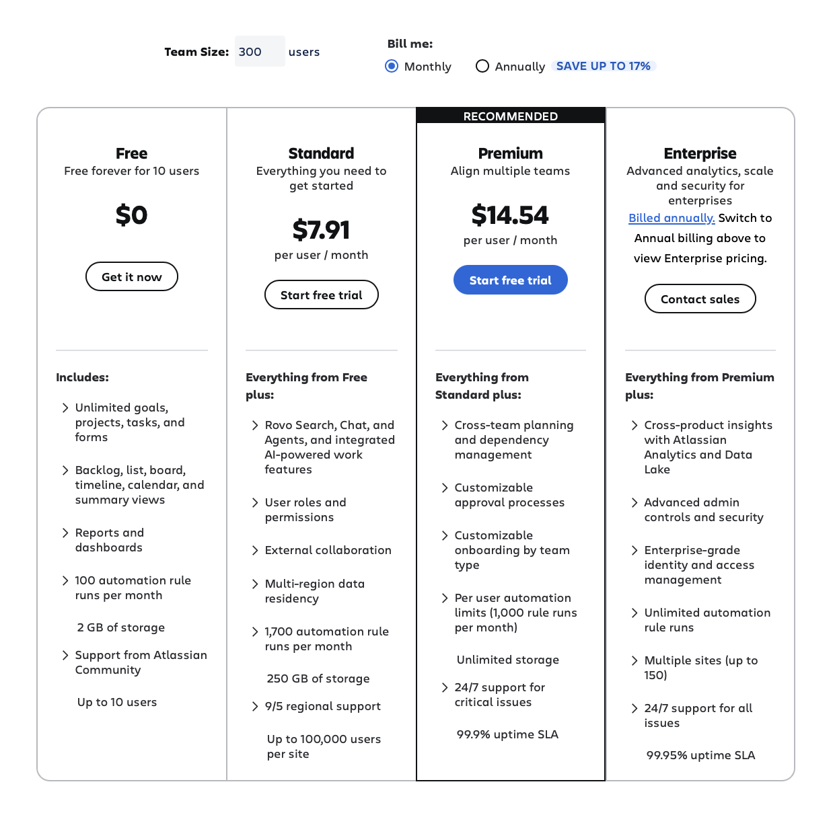Start free trial for Premium plan
Screen dimensions: 833x815
point(511,280)
